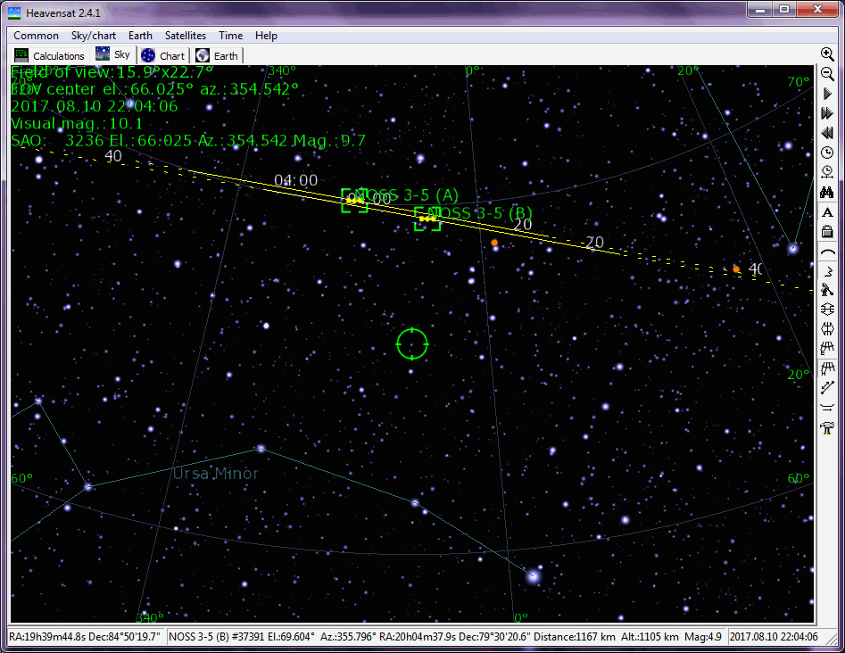Open the Common menu
845x653 pixels.
tap(37, 36)
